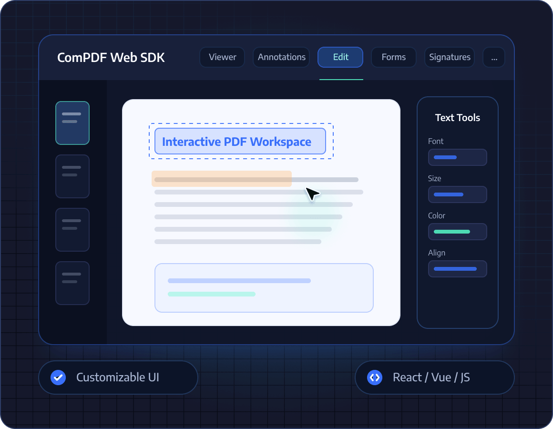Pick the green Color field in Text Tools
The image size is (553, 429).
pos(458,232)
